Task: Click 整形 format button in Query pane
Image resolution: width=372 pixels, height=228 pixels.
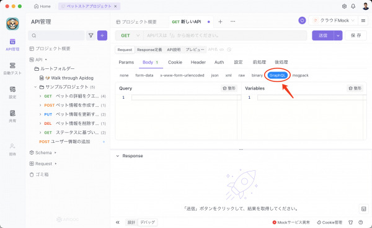Action: pos(229,88)
